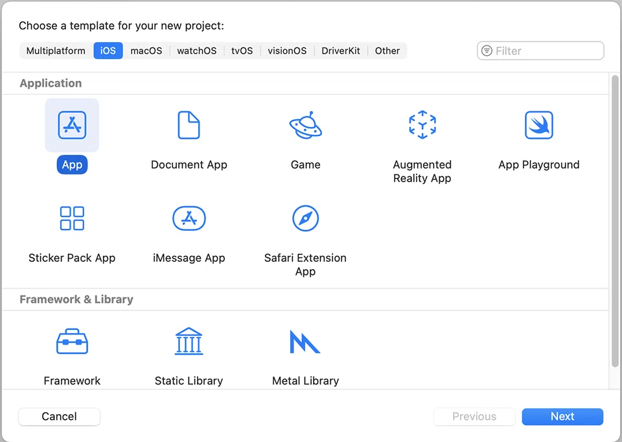
Task: Click the "iMessage App" label
Action: 189,258
